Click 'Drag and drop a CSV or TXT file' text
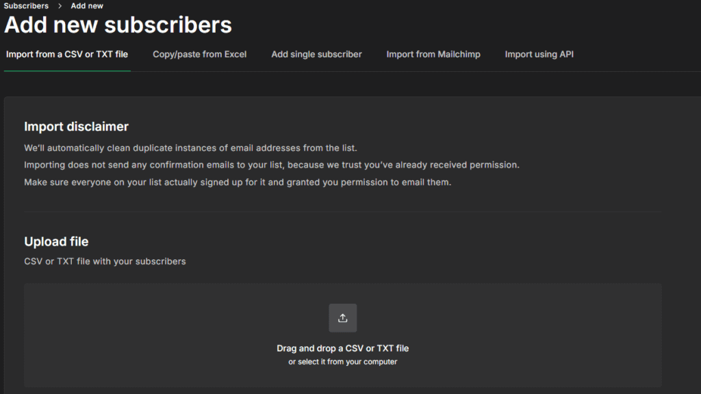 click(x=342, y=348)
